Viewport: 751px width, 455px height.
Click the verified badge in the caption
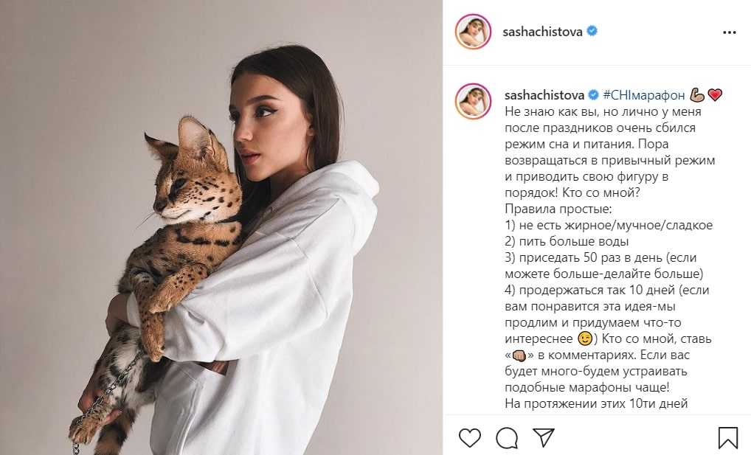593,95
